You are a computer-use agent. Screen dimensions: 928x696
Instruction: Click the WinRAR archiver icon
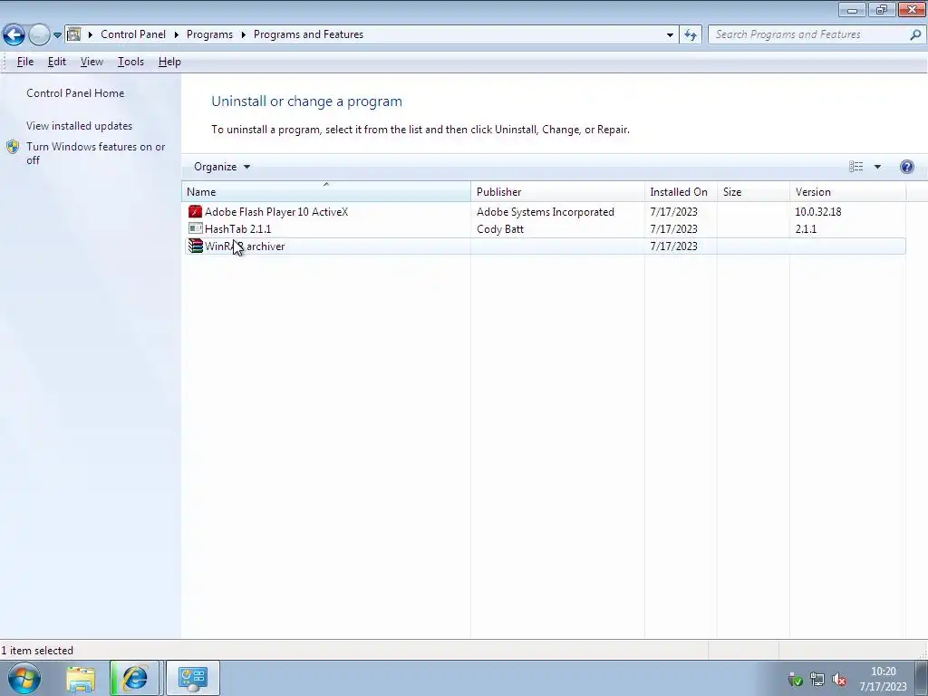pos(195,246)
